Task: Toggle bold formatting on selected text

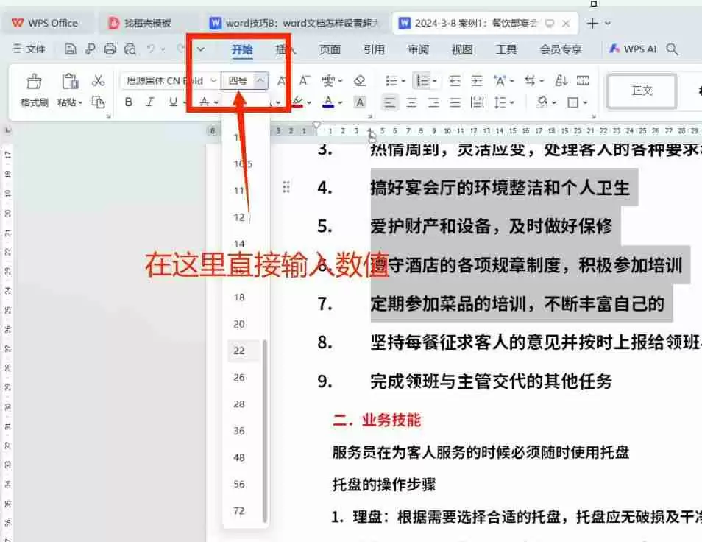Action: click(130, 102)
